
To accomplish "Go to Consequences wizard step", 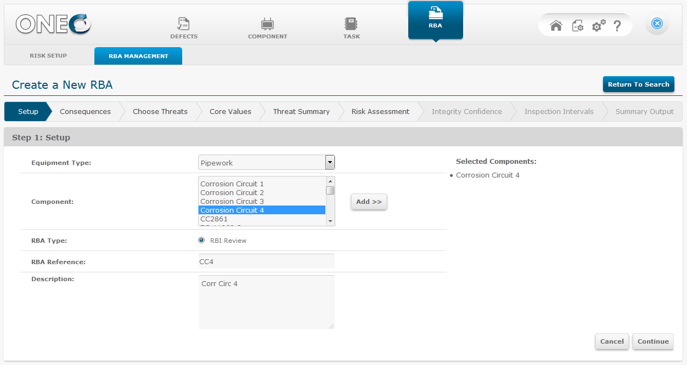I will [85, 112].
